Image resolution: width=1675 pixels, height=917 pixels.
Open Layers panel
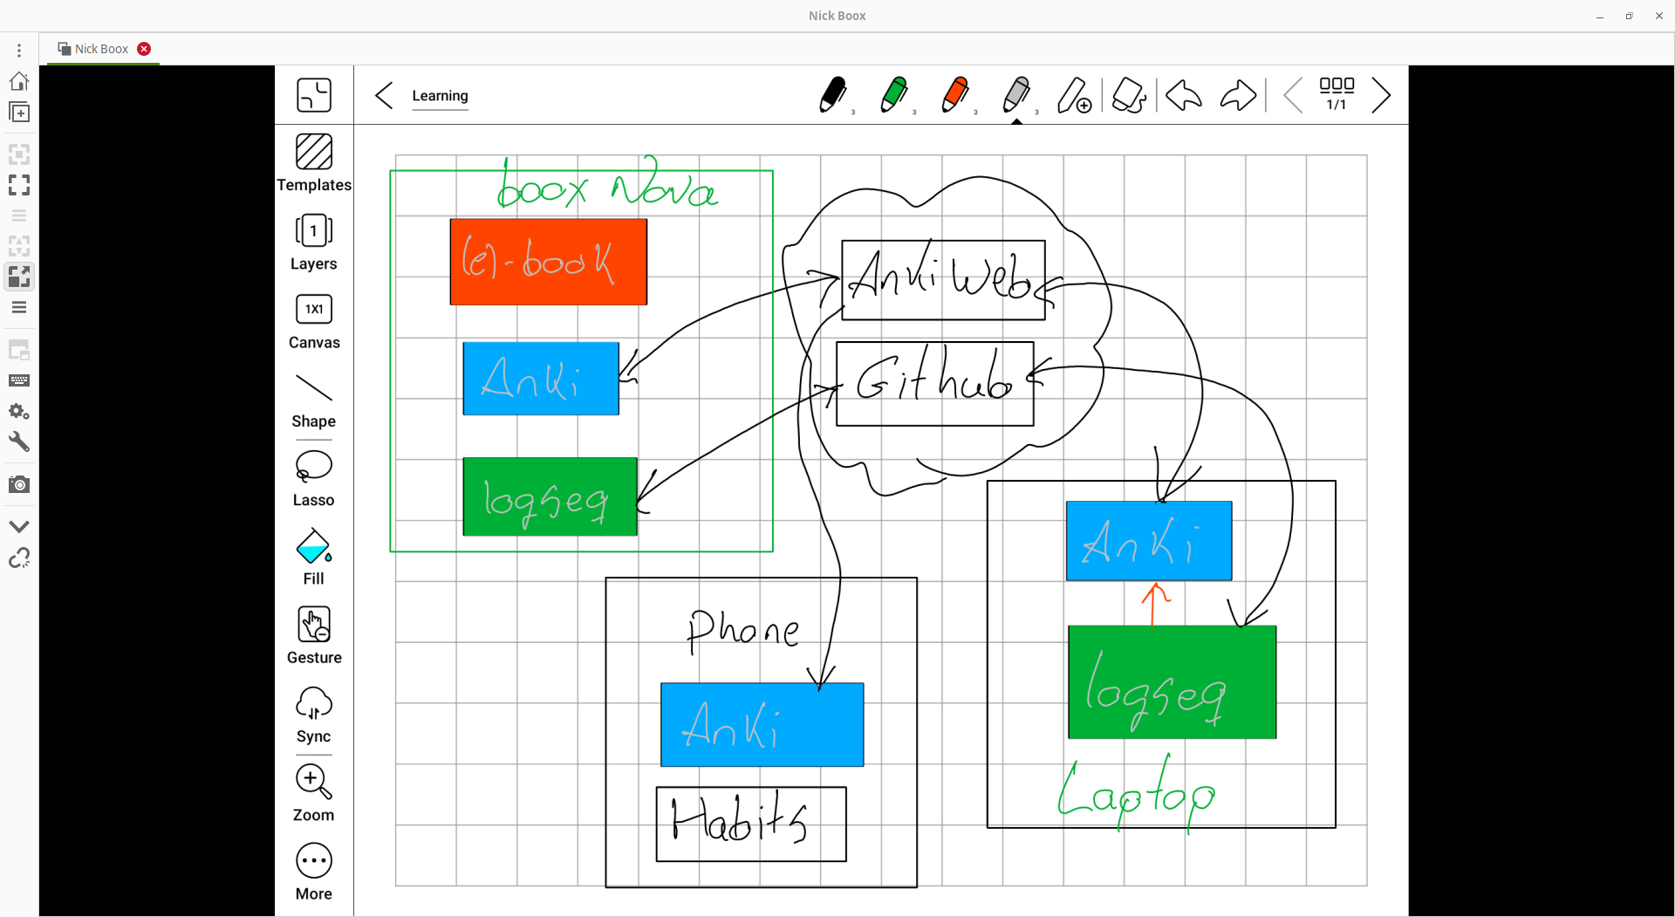tap(314, 242)
